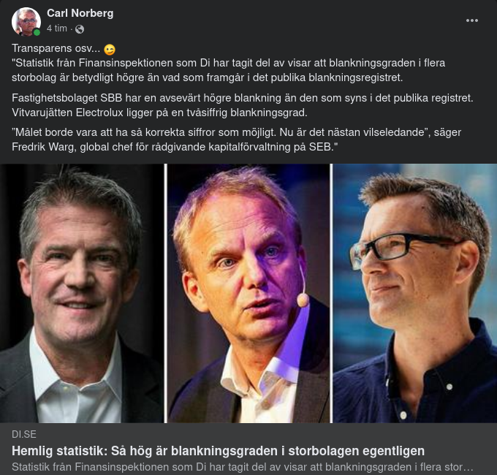Click the 'Transparens osv...' text line
The width and height of the screenshot is (497, 475).
(56, 49)
